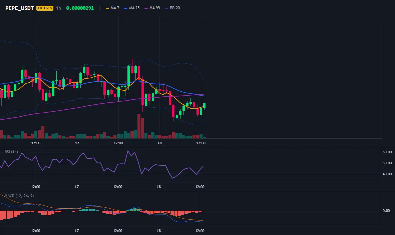Click the 18 date label under the price chart
The width and height of the screenshot is (395, 235).
(159, 143)
